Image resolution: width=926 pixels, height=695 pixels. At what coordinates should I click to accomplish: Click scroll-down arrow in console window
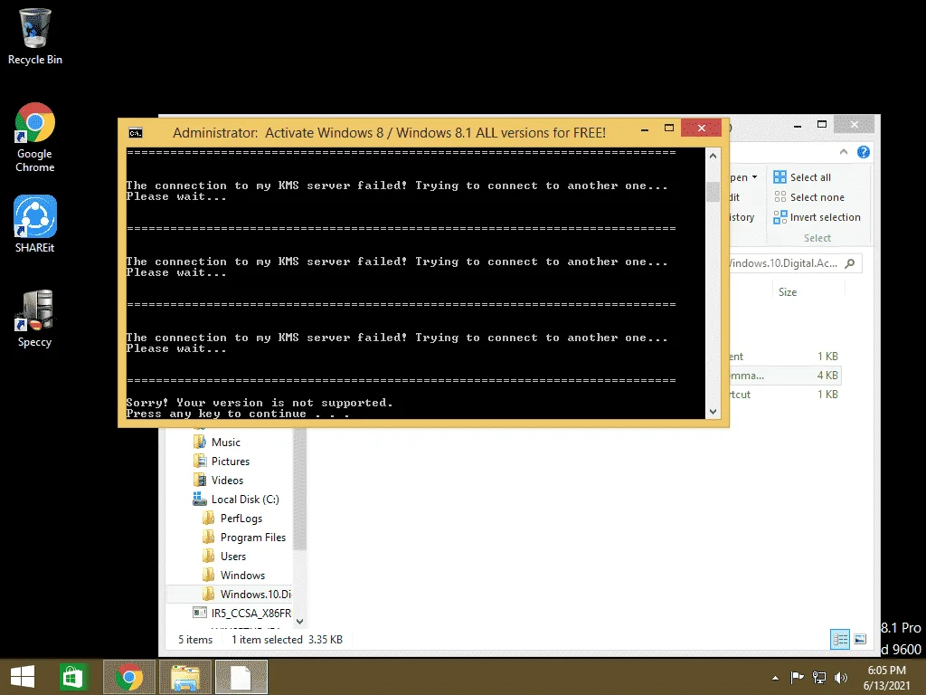tap(713, 412)
